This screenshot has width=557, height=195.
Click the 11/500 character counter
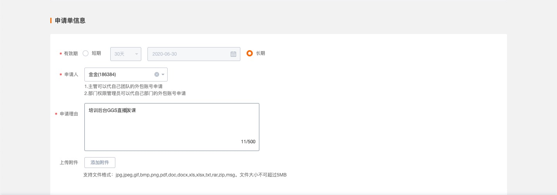pyautogui.click(x=248, y=142)
